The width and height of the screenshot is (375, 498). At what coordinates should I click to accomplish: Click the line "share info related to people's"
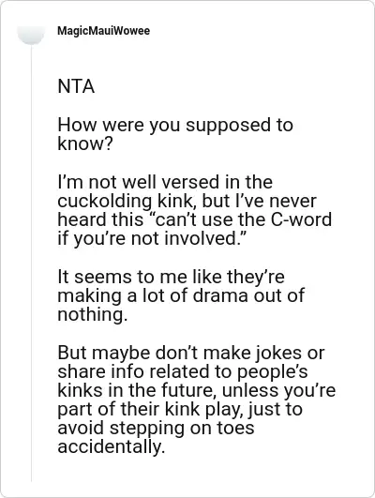pyautogui.click(x=183, y=371)
